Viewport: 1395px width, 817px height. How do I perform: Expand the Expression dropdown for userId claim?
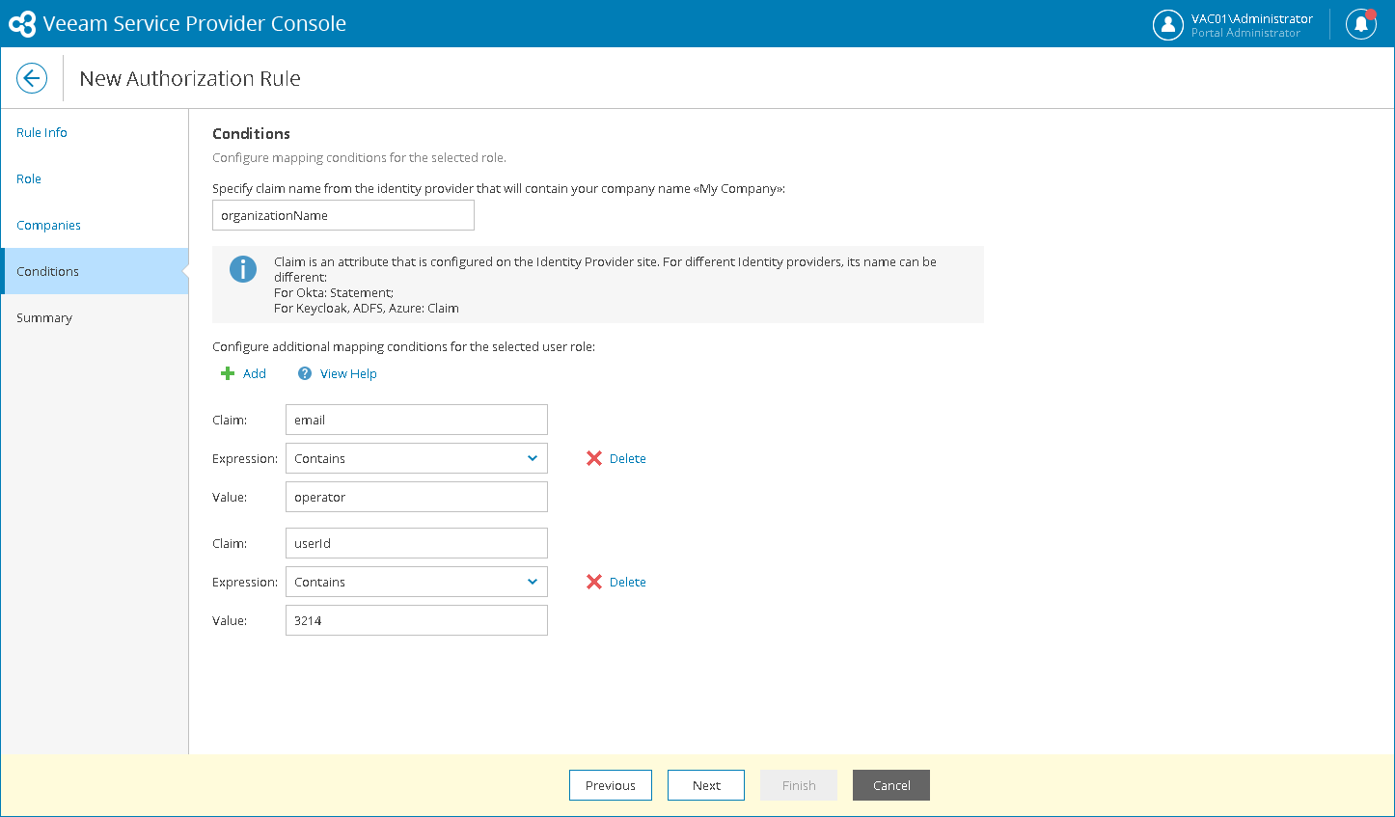click(533, 582)
